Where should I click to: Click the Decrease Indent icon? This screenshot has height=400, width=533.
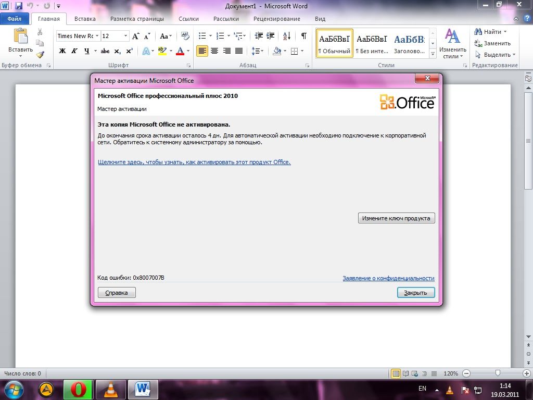click(x=259, y=36)
